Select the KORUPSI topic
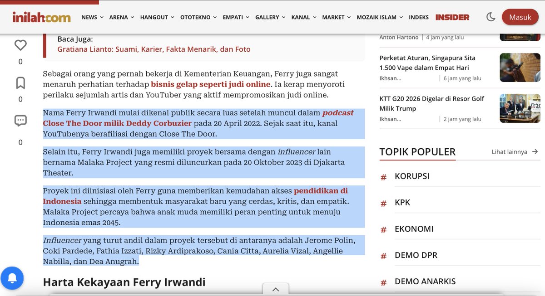Image resolution: width=545 pixels, height=296 pixels. click(x=412, y=176)
